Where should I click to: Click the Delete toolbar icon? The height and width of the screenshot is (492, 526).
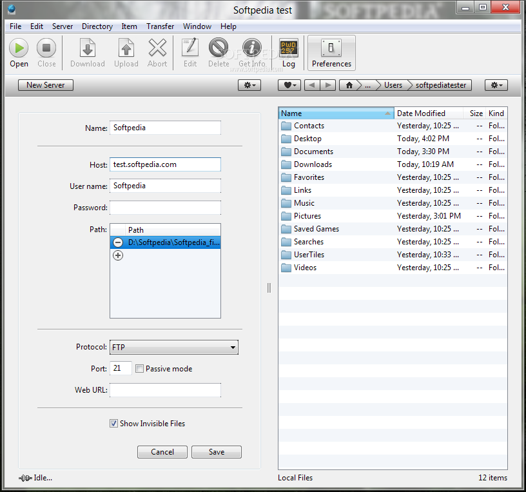click(219, 48)
